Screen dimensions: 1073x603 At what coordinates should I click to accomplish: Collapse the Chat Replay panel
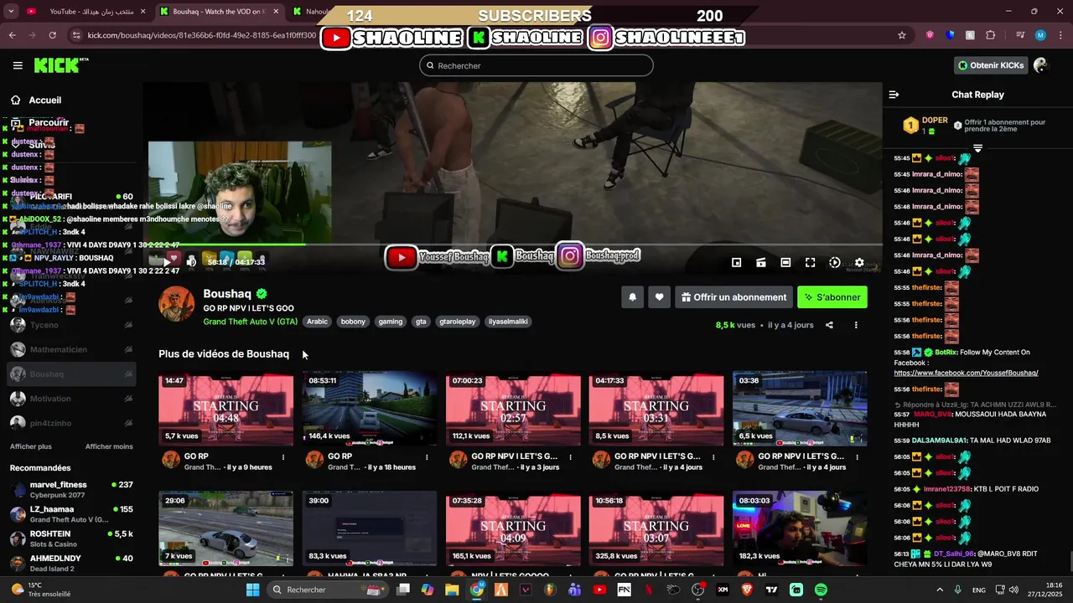pos(894,95)
